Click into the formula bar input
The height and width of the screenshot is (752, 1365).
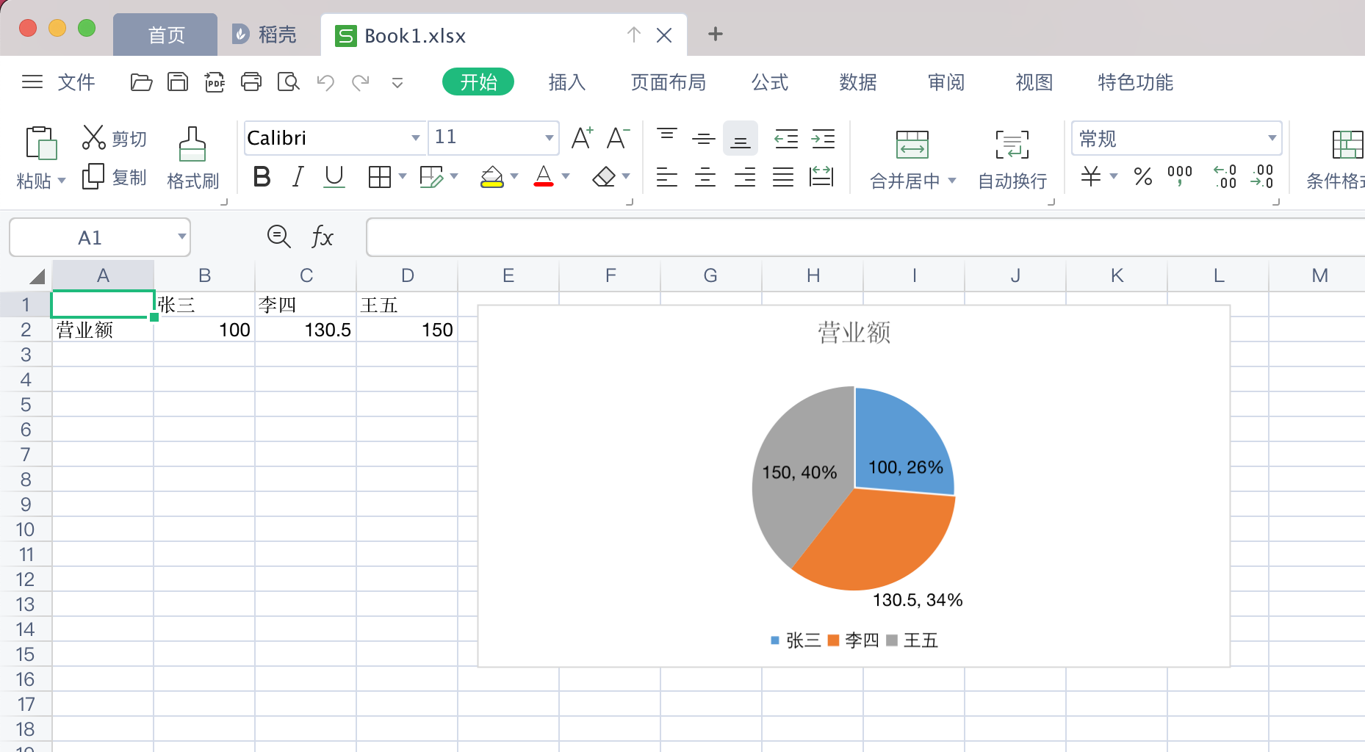pos(865,236)
